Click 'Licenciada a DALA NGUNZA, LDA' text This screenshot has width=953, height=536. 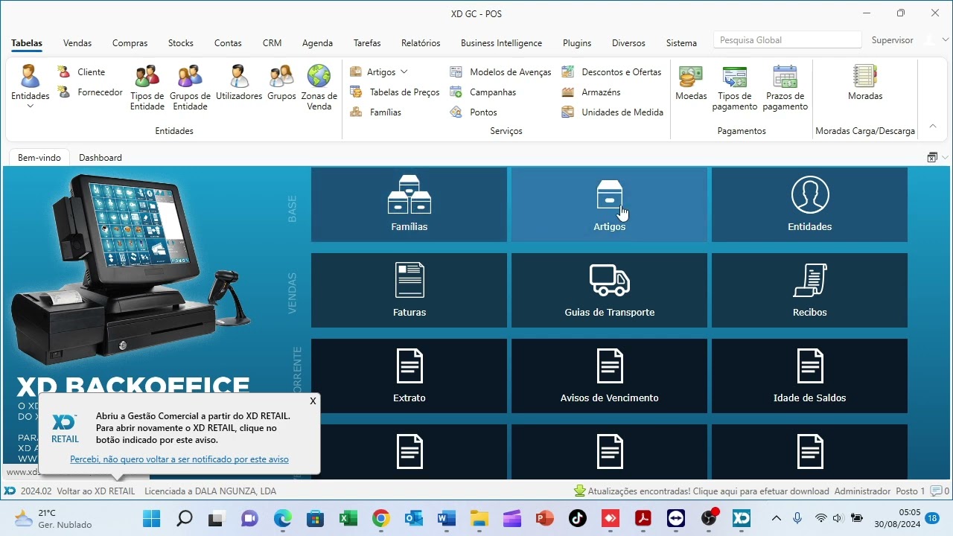[x=210, y=491]
